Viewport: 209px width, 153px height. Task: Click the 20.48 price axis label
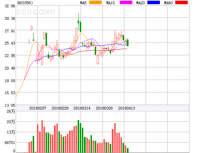point(10,68)
